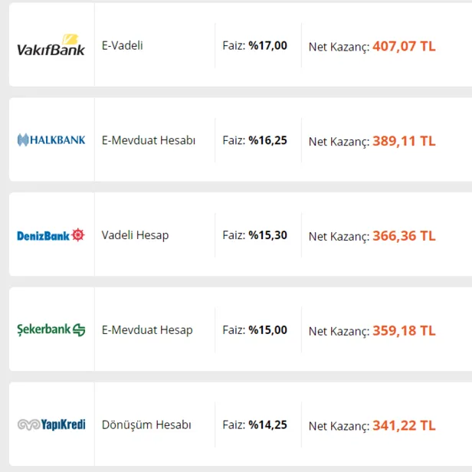Open Halkbank's E-Mevduat Hesabı product
472x472 pixels.
pos(149,140)
